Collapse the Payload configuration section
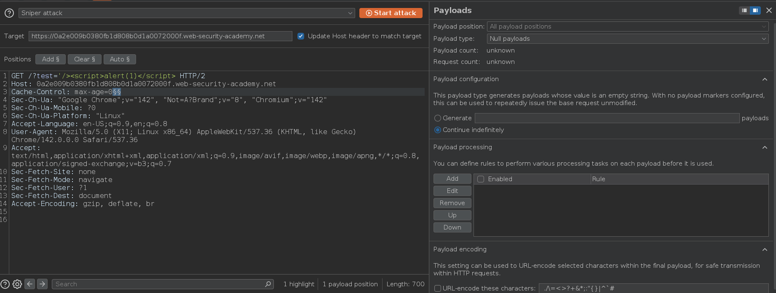The height and width of the screenshot is (293, 776). (x=765, y=79)
